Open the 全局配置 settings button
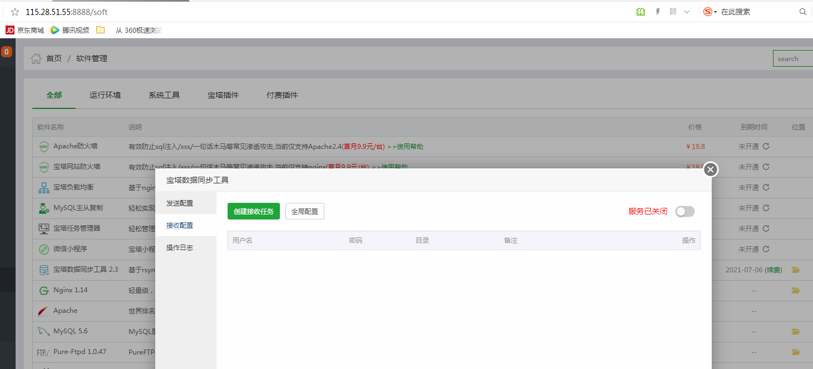Screen dimensions: 813x369 [x=305, y=211]
